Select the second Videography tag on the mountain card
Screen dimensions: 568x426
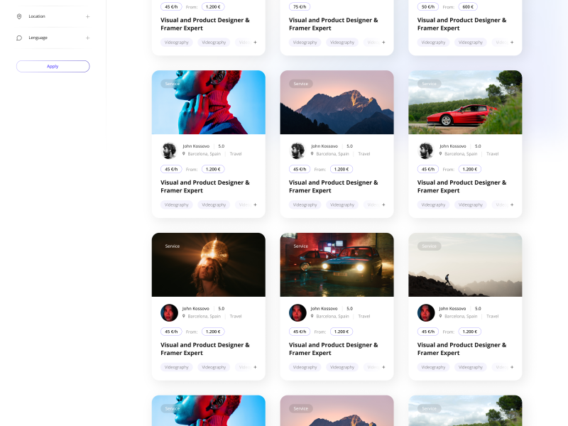pos(342,204)
